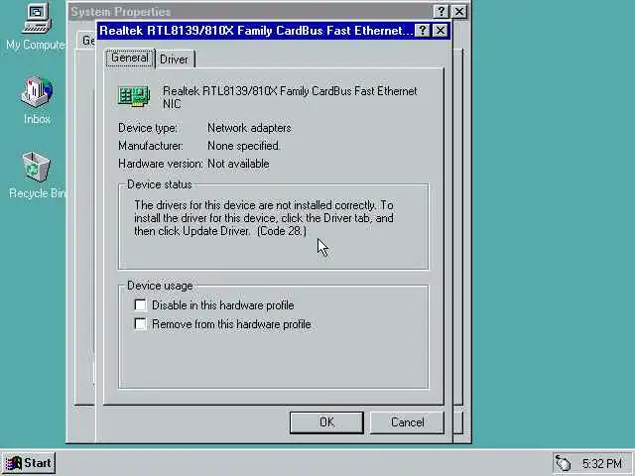Screen dimensions: 635x476
Task: Open the My Computer desktop icon
Action: click(36, 26)
